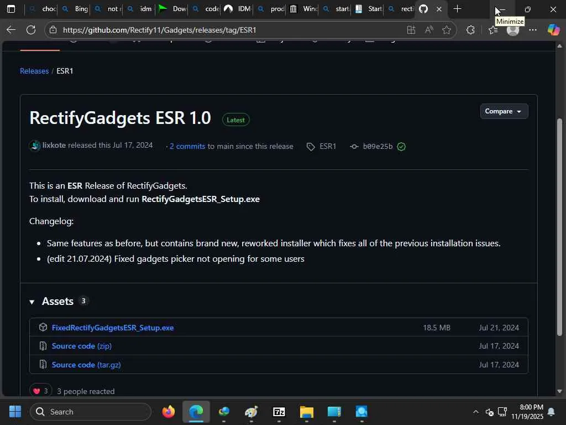Download Source code (tar.gz)
The height and width of the screenshot is (425, 566).
[x=86, y=365]
